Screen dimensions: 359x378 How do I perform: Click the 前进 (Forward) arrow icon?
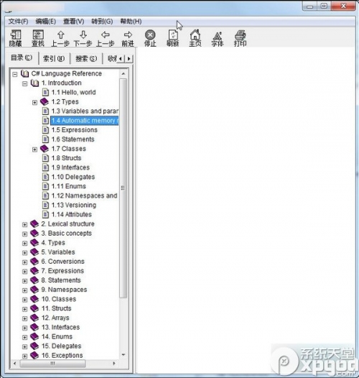click(x=128, y=38)
